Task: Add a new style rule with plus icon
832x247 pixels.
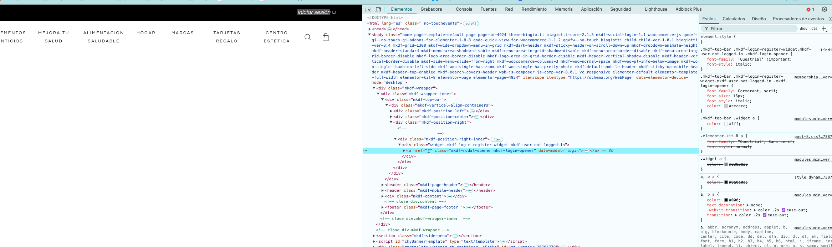Action: point(824,29)
